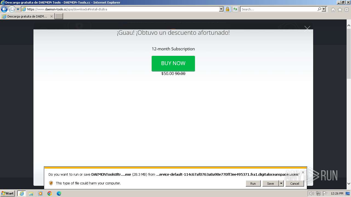Open a new blank tab
Viewport: 351px width, 197px height.
coord(59,16)
